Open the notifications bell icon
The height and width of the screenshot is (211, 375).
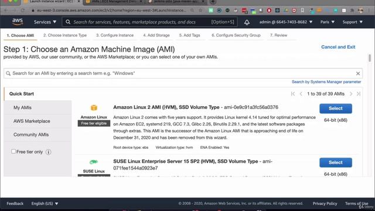247,22
